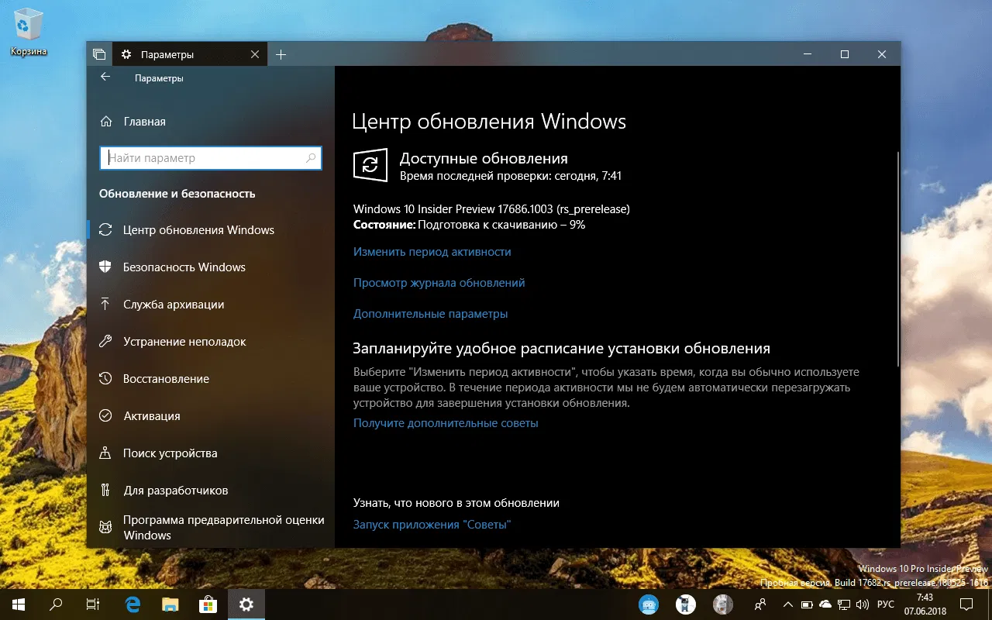Open Просмотр журнала обновлений
The width and height of the screenshot is (992, 620).
point(439,283)
